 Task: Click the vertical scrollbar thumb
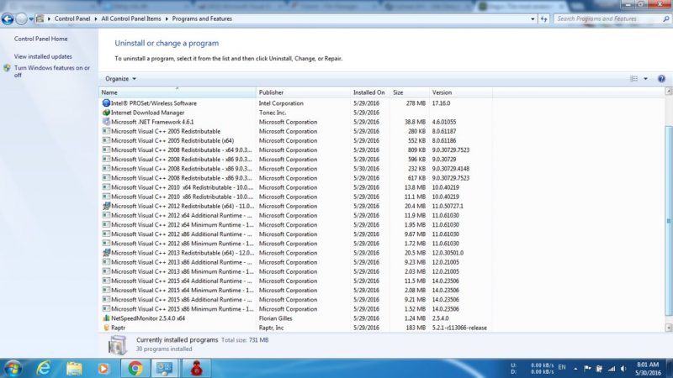668,221
